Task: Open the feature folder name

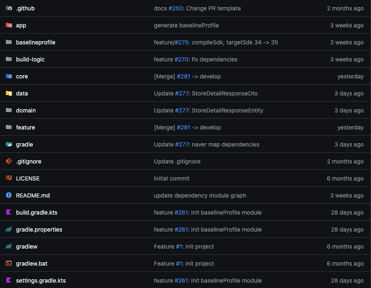Action: click(25, 127)
